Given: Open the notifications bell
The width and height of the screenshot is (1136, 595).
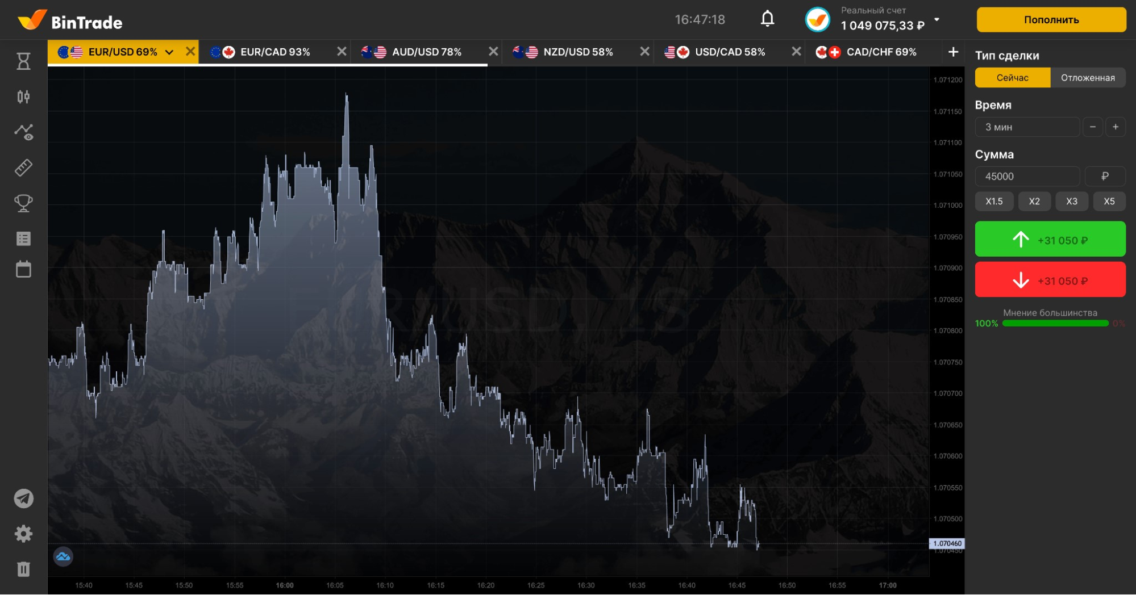Looking at the screenshot, I should (767, 19).
